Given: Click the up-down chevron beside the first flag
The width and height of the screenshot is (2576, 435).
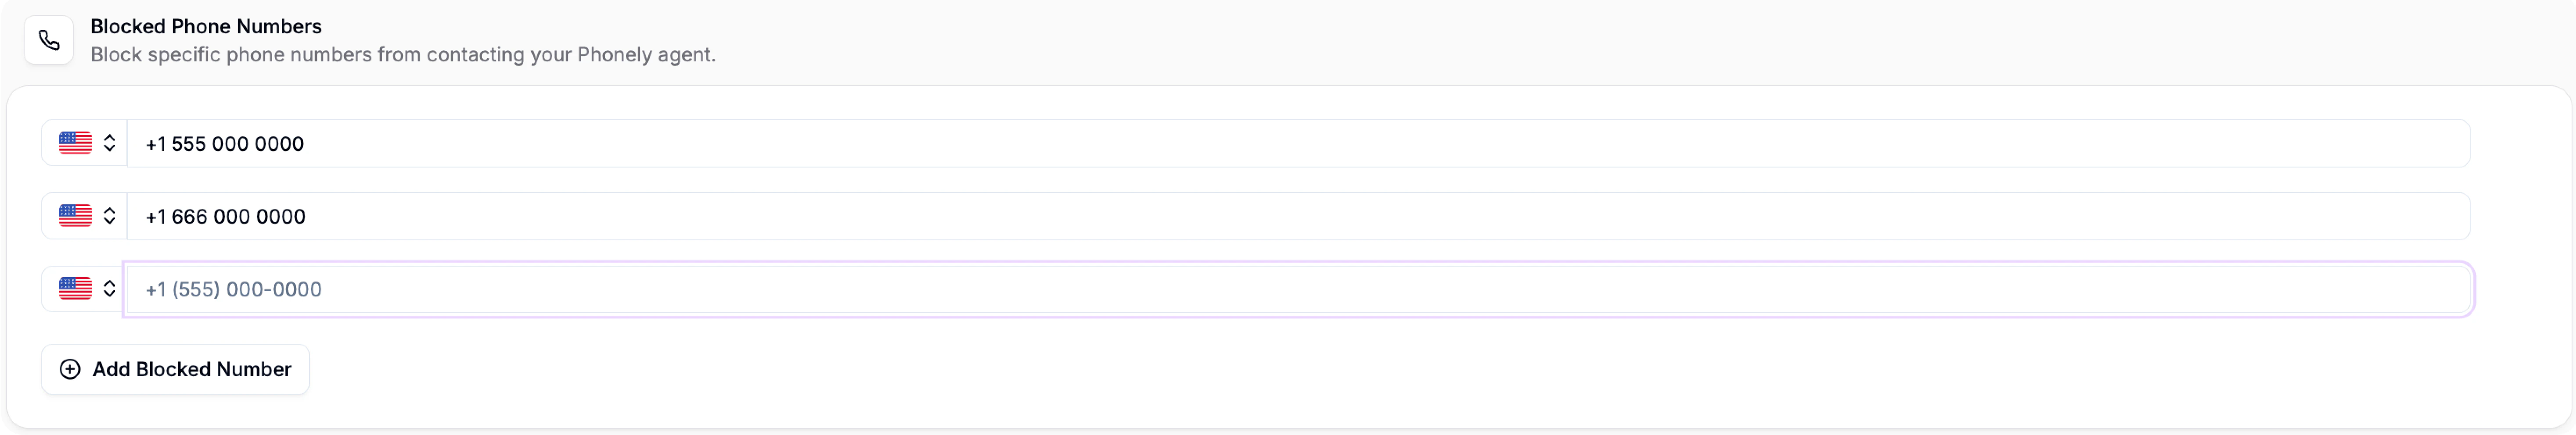Looking at the screenshot, I should pyautogui.click(x=110, y=143).
